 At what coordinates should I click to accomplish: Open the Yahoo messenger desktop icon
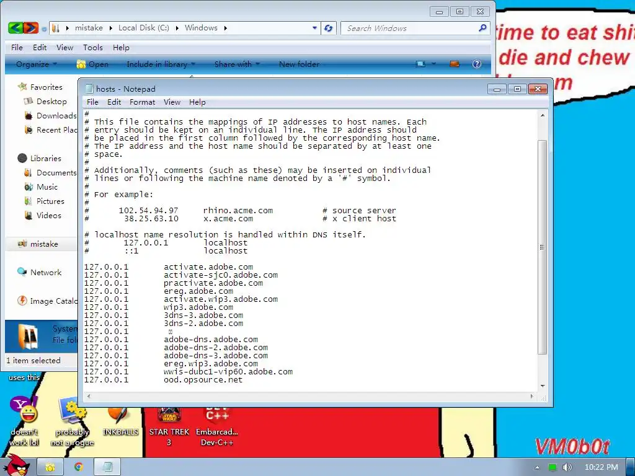coord(24,421)
